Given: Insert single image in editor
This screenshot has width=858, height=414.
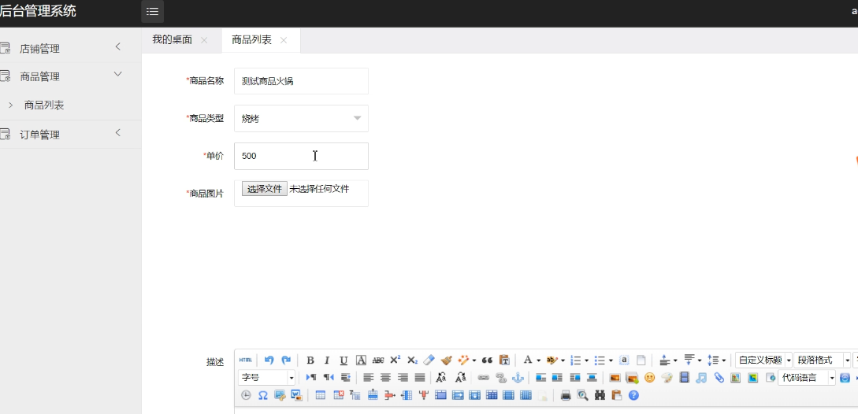Looking at the screenshot, I should tap(615, 377).
